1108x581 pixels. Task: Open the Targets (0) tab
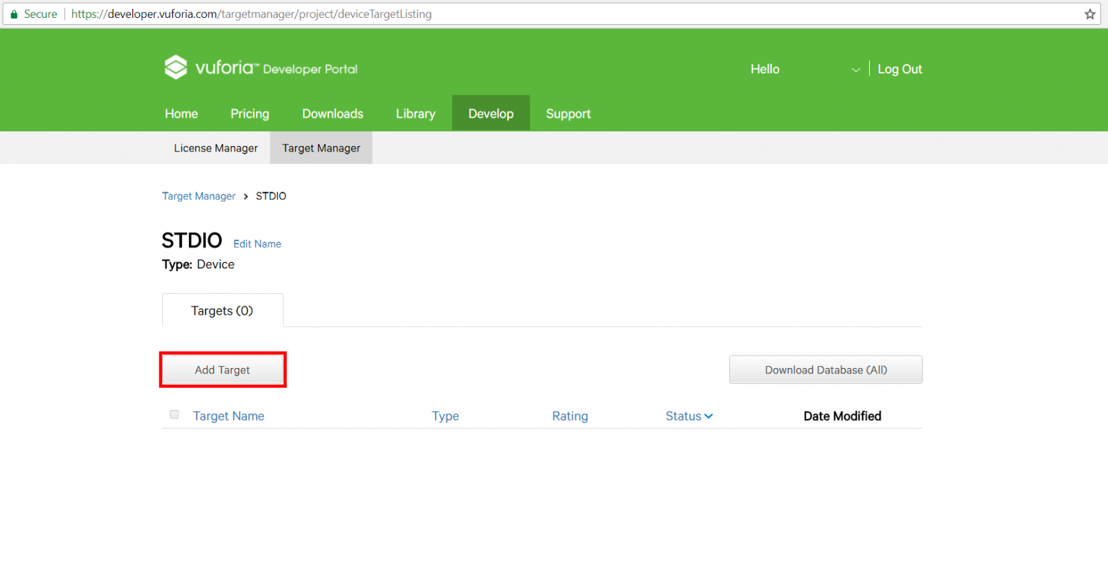tap(222, 311)
